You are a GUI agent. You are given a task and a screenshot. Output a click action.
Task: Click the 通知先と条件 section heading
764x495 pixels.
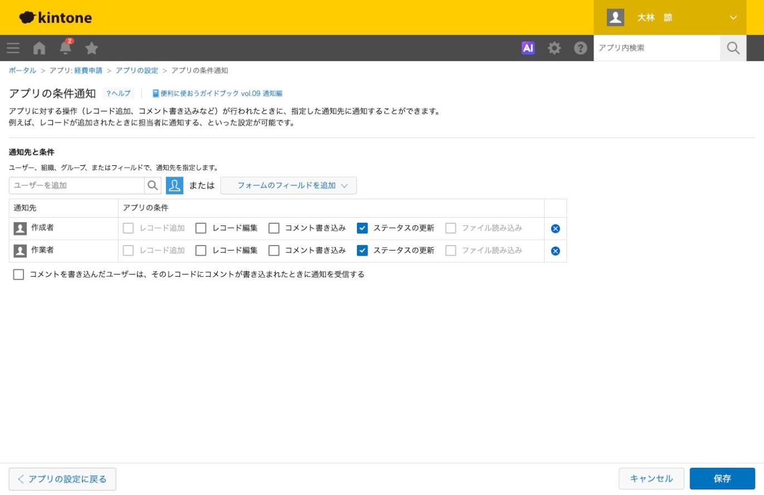(32, 152)
